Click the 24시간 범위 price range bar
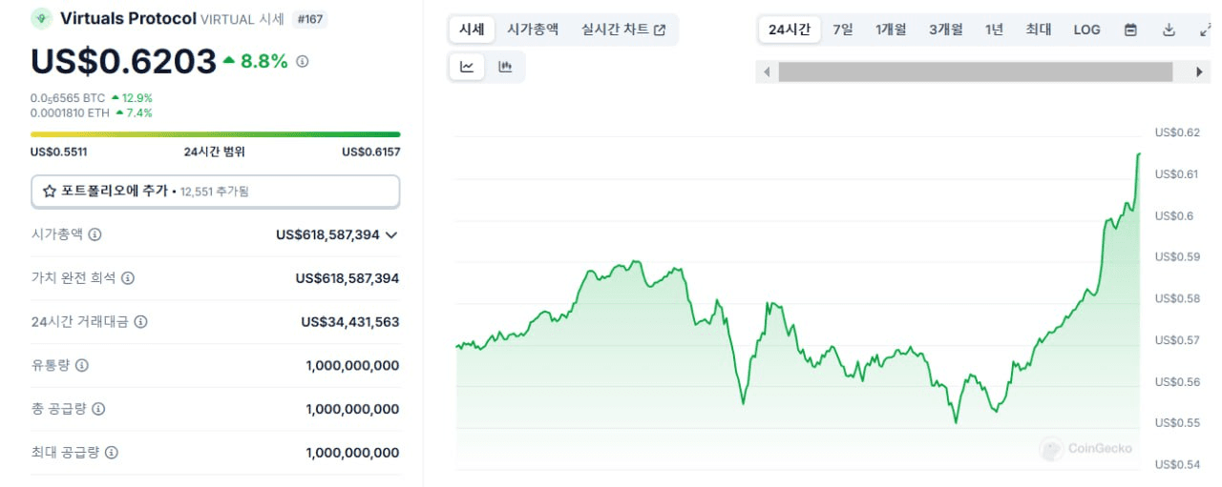The width and height of the screenshot is (1222, 487). [x=216, y=134]
